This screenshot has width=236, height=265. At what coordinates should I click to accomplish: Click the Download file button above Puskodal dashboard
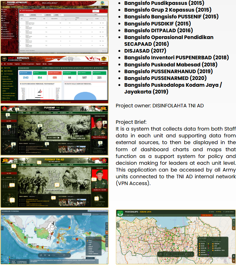pos(98,211)
